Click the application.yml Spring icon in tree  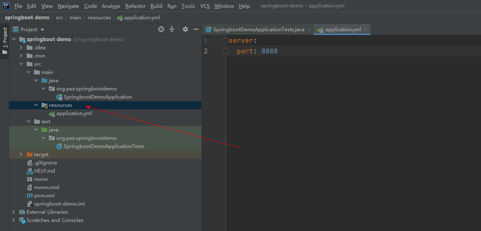pos(52,113)
